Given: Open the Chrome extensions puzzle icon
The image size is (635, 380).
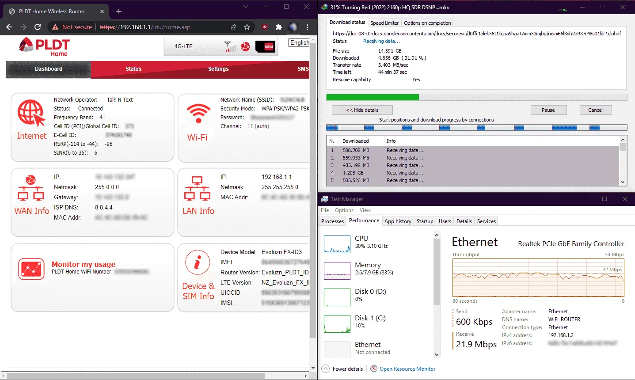Looking at the screenshot, I should coord(279,27).
